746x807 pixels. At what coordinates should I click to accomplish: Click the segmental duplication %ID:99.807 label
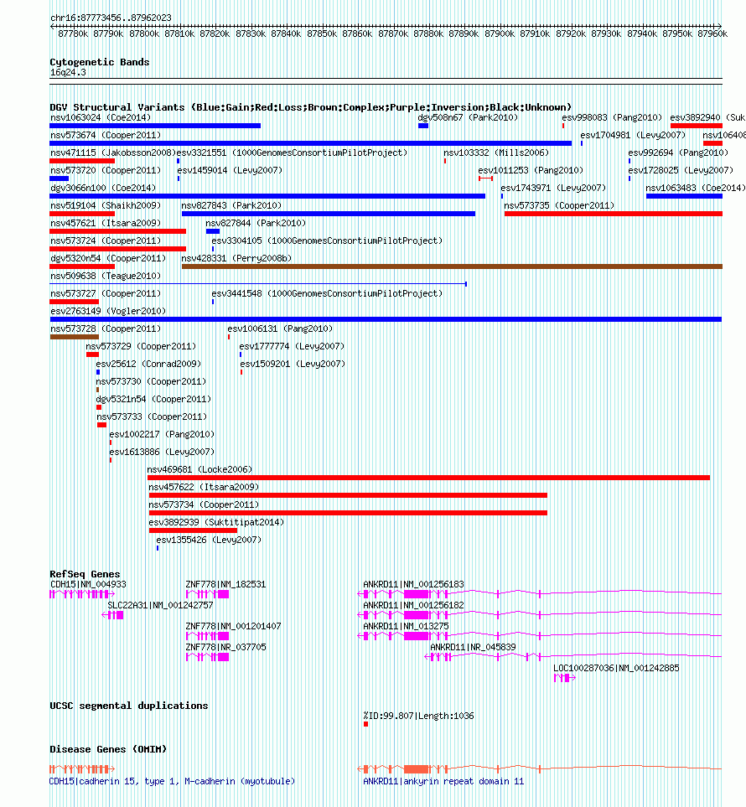point(418,716)
